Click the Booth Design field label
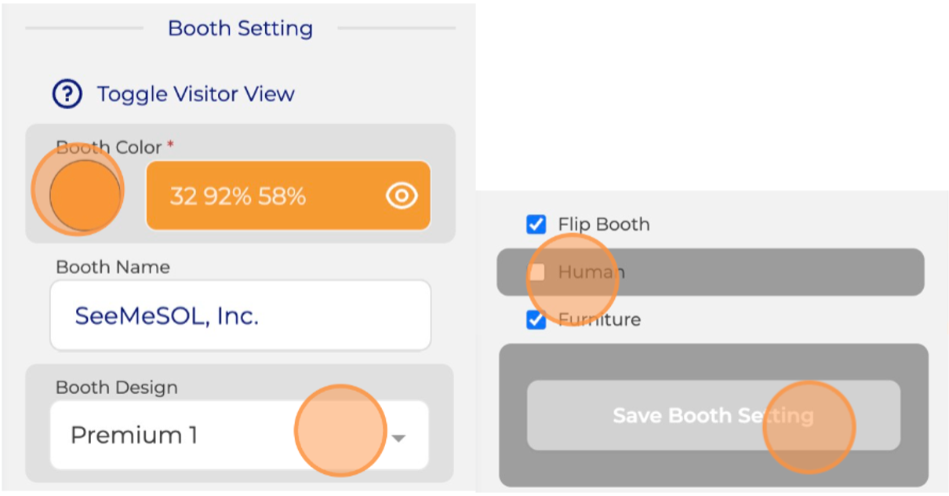Viewport: 949px width, 496px height. pos(116,387)
